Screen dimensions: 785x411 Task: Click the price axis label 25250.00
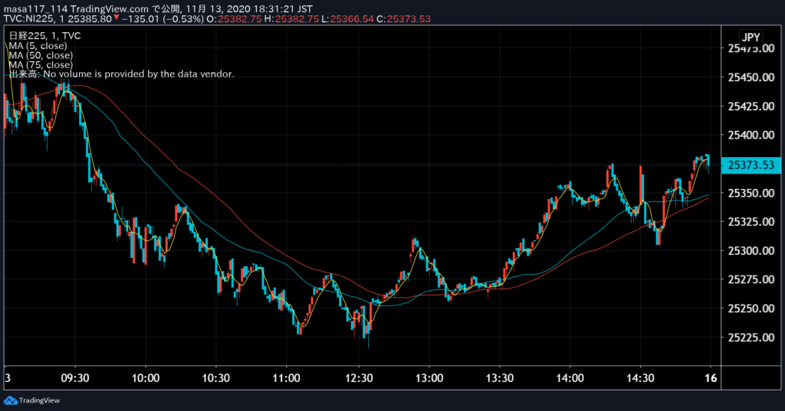tap(751, 308)
